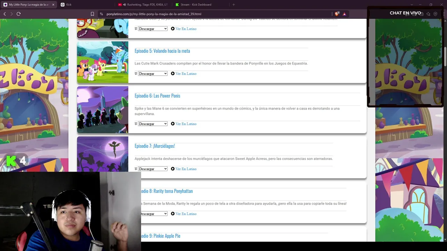Click the play icon for Episodio 6
The image size is (447, 251).
coord(173,124)
